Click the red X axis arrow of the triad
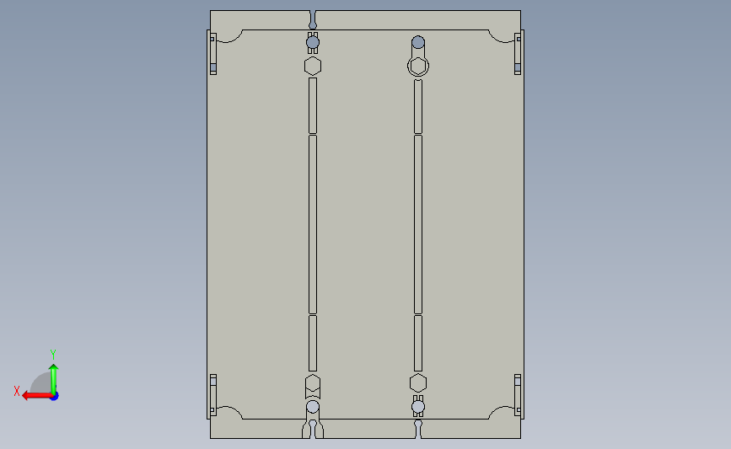Screen dimensions: 731x449 36,396
